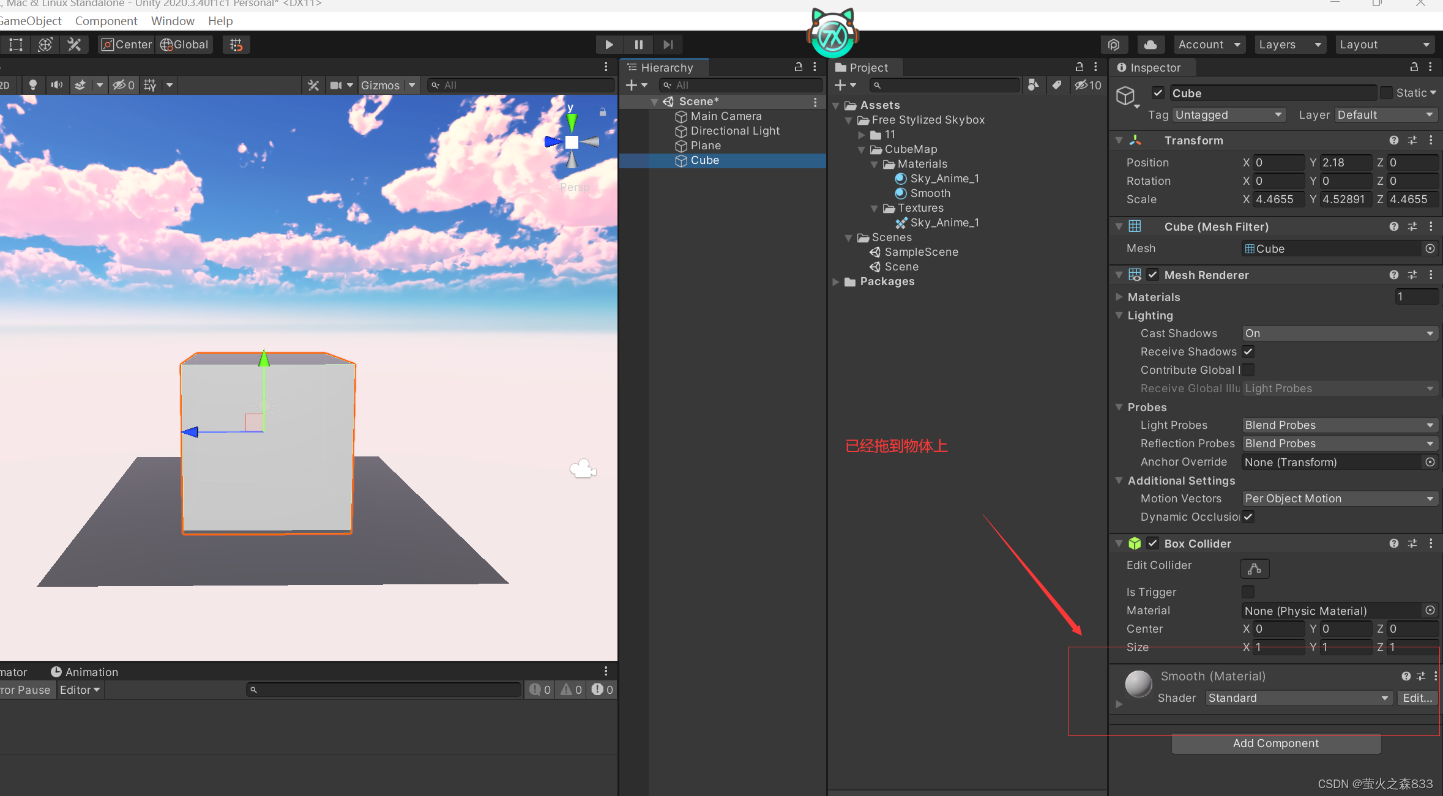1443x796 pixels.
Task: Disable the Receive Shadows checkbox
Action: coord(1248,352)
